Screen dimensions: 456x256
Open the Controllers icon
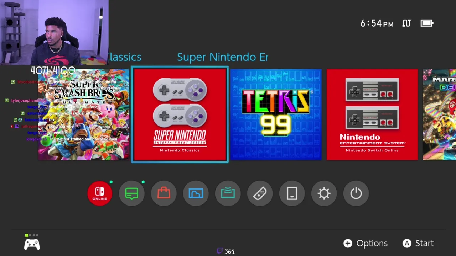260,193
